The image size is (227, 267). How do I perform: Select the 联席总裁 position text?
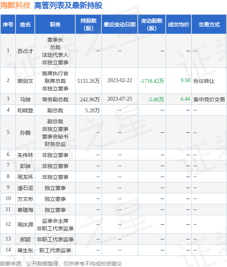[x=55, y=81]
